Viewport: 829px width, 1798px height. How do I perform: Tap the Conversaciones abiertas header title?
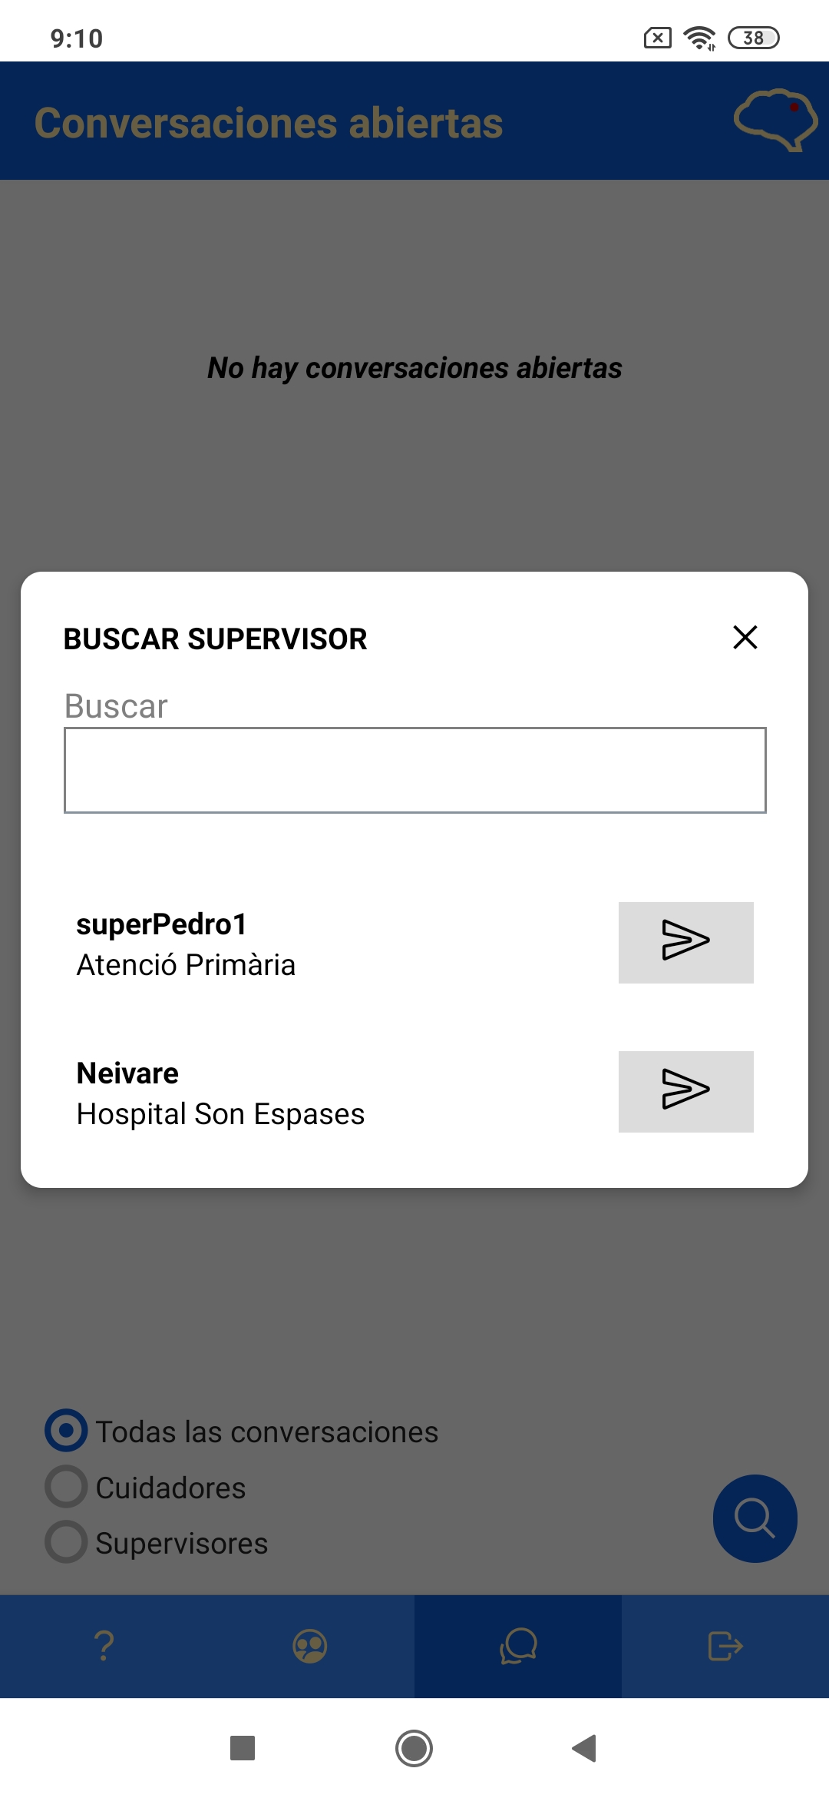click(269, 123)
